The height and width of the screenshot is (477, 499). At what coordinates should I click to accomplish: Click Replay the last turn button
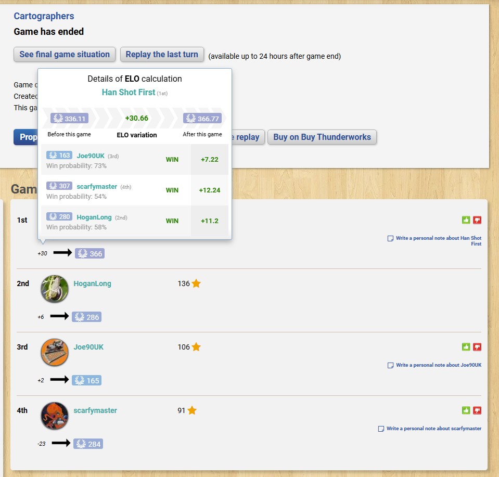pyautogui.click(x=162, y=55)
